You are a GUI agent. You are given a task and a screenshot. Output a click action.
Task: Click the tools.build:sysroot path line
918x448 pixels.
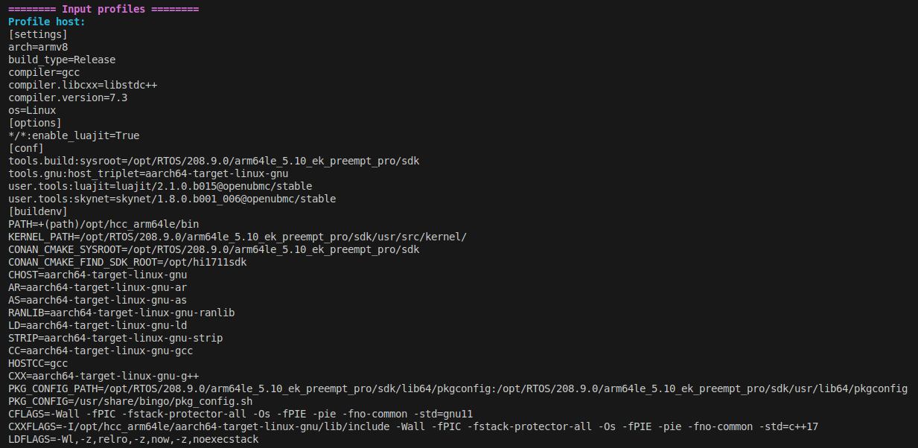click(219, 161)
